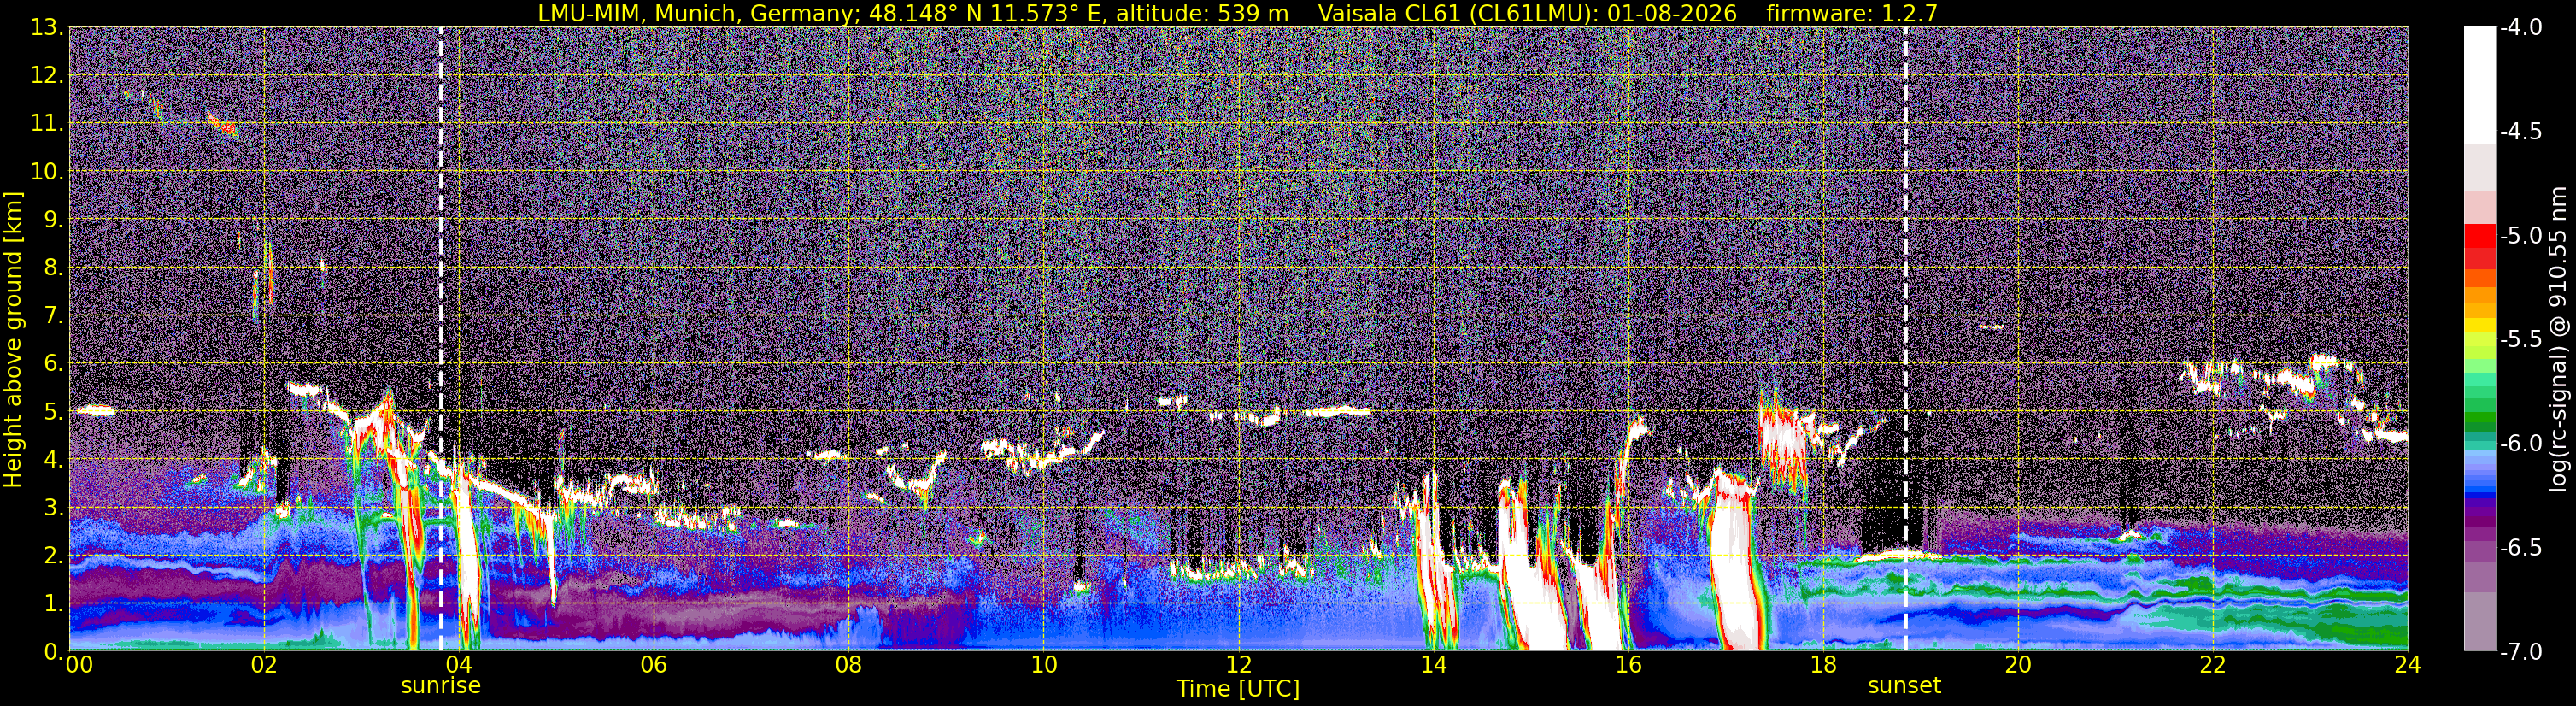Image resolution: width=2576 pixels, height=706 pixels.
Task: Click the colorbar tick label '-5.0'
Action: coord(2521,235)
